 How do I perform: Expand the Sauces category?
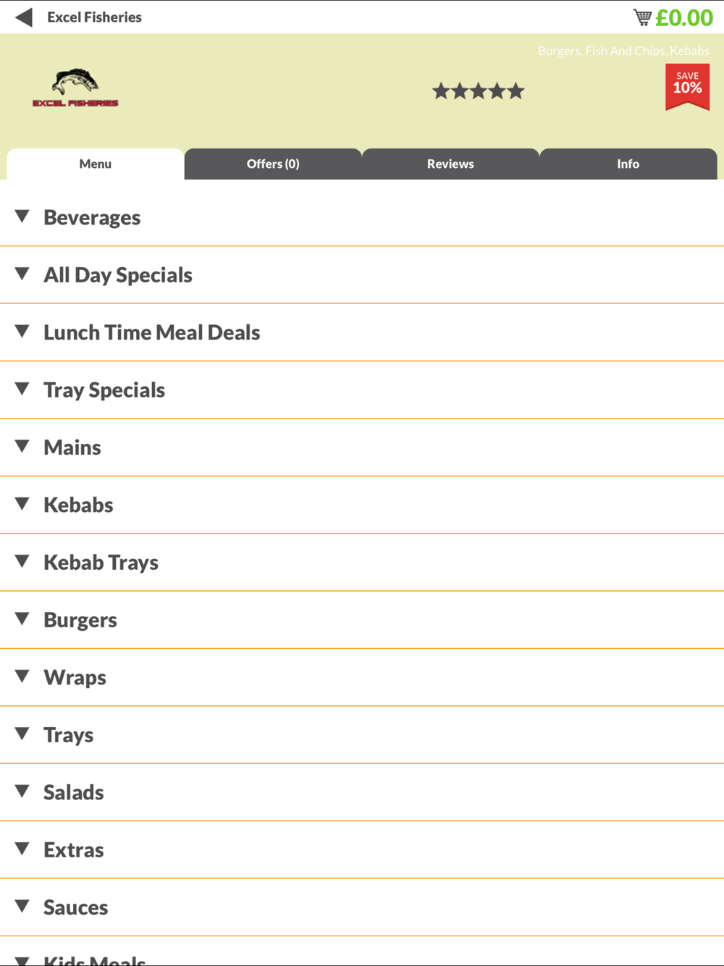pos(362,907)
